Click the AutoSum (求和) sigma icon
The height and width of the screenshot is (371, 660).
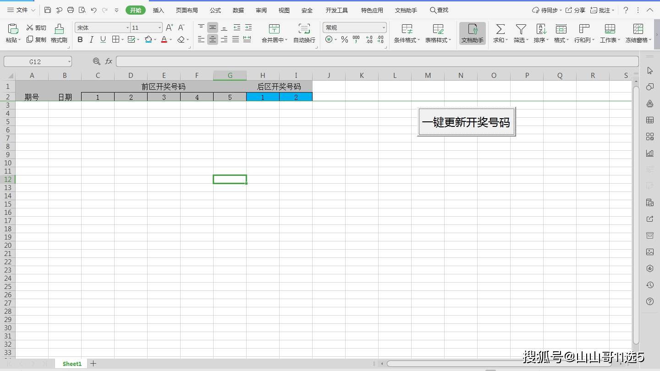500,30
